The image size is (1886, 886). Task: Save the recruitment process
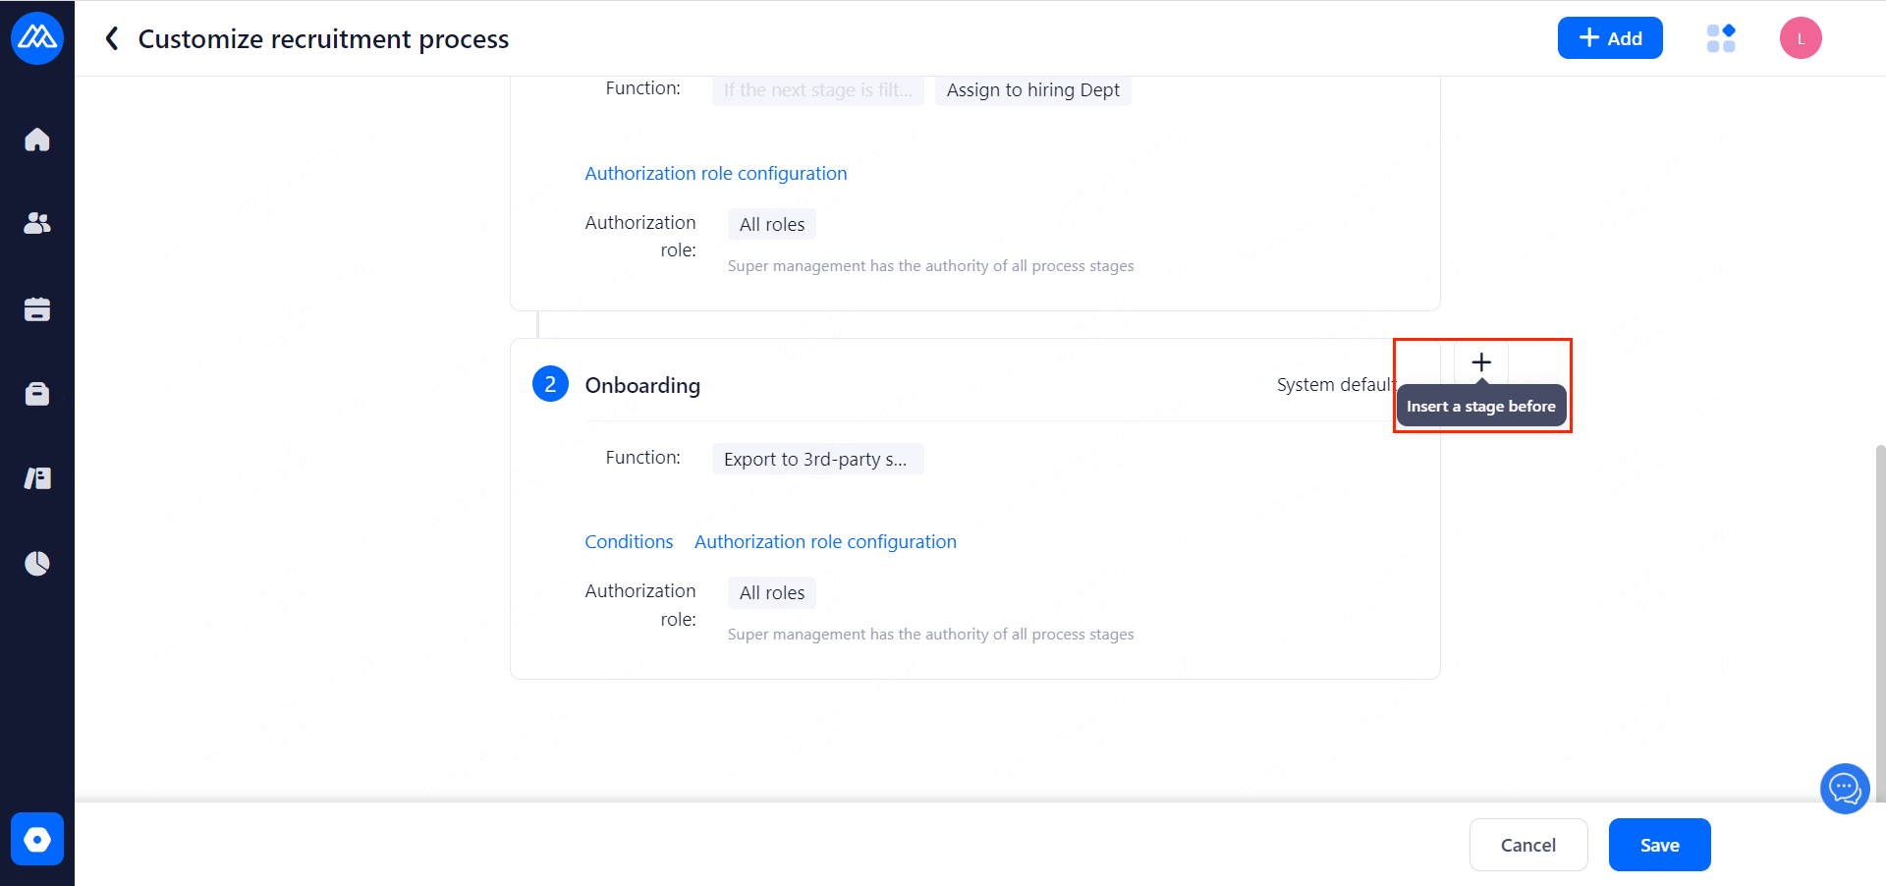click(x=1659, y=845)
